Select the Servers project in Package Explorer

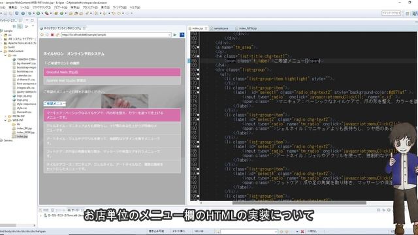[8, 140]
